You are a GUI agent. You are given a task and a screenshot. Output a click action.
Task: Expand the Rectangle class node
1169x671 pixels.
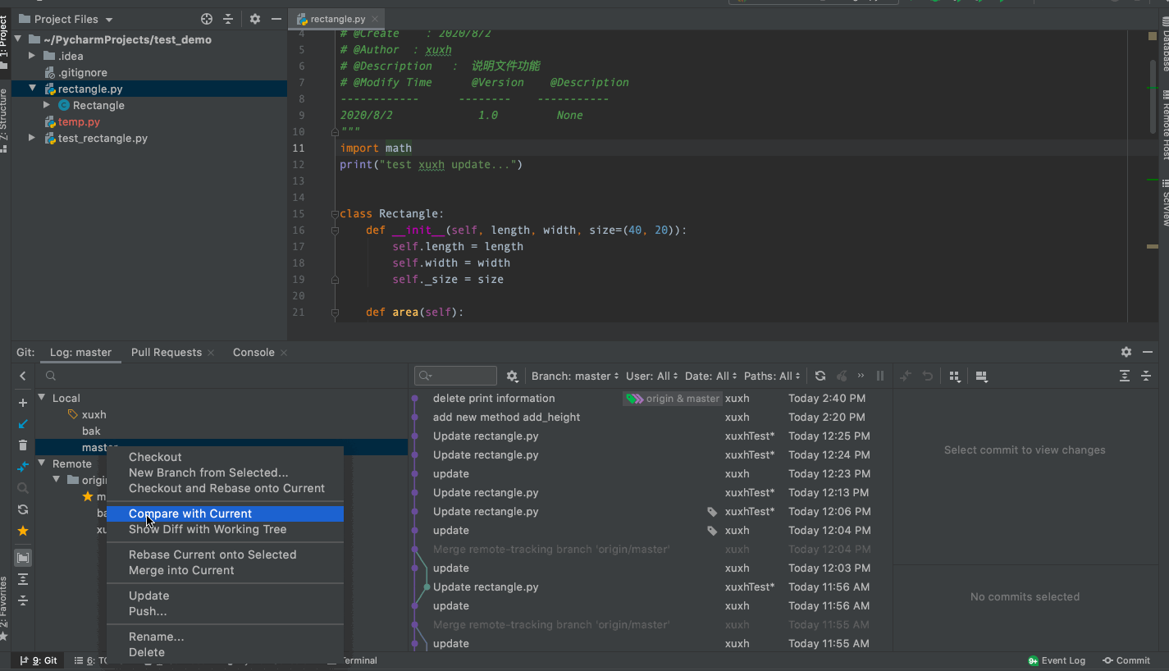(48, 105)
